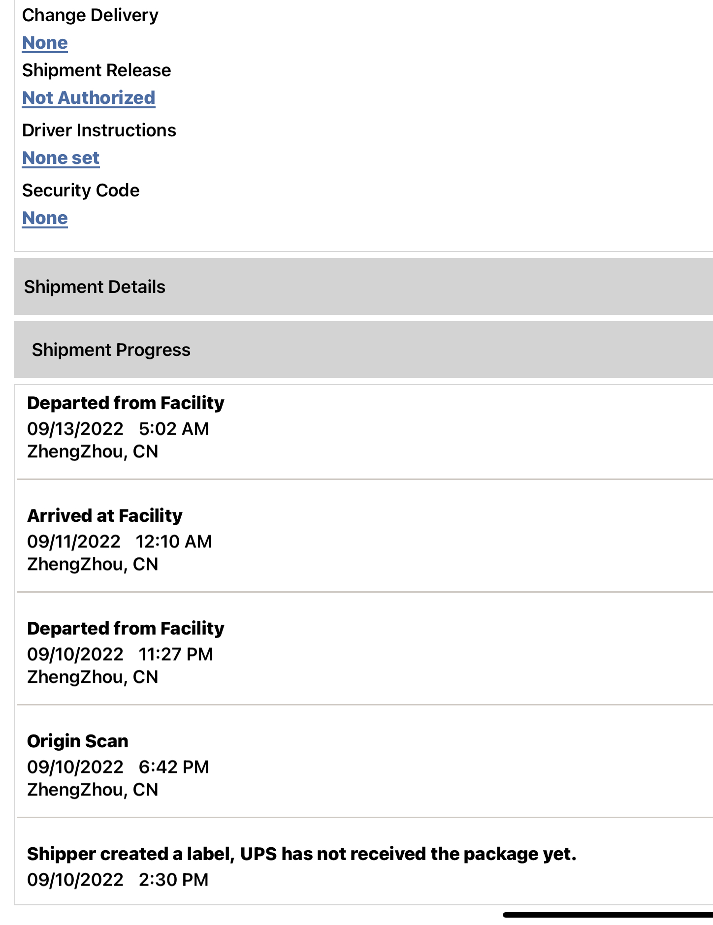Open the None set driver instructions link
Viewport: 713px width, 925px height.
(x=61, y=158)
